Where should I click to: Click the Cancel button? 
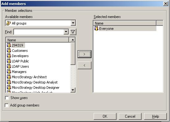coord(130,116)
